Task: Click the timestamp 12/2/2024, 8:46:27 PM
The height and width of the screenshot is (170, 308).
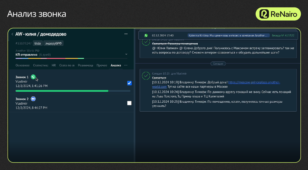Action: pos(31,108)
